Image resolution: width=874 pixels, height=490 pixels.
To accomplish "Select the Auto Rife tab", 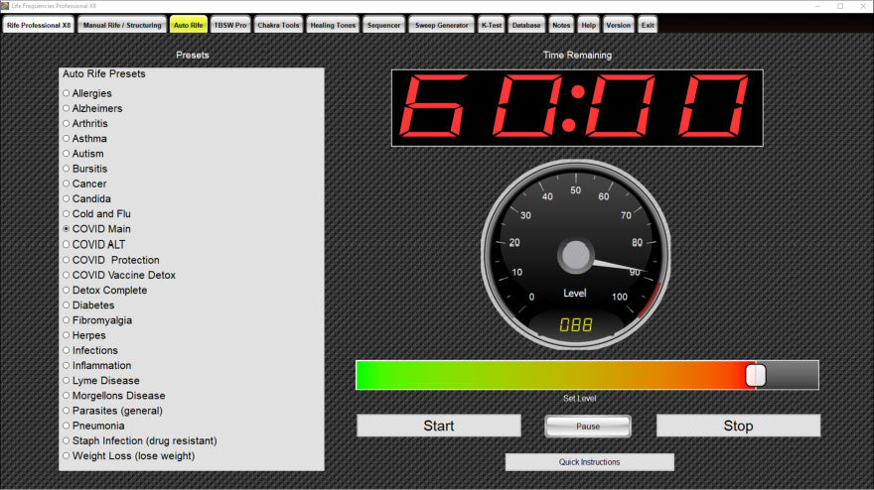I will click(x=189, y=25).
